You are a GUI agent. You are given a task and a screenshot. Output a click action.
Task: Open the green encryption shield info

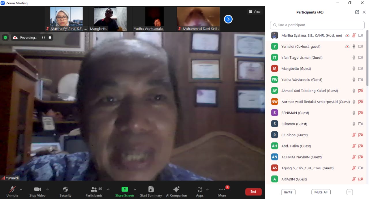point(5,37)
